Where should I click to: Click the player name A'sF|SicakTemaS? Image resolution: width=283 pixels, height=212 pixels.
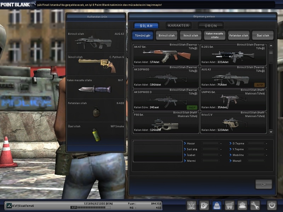(23, 206)
